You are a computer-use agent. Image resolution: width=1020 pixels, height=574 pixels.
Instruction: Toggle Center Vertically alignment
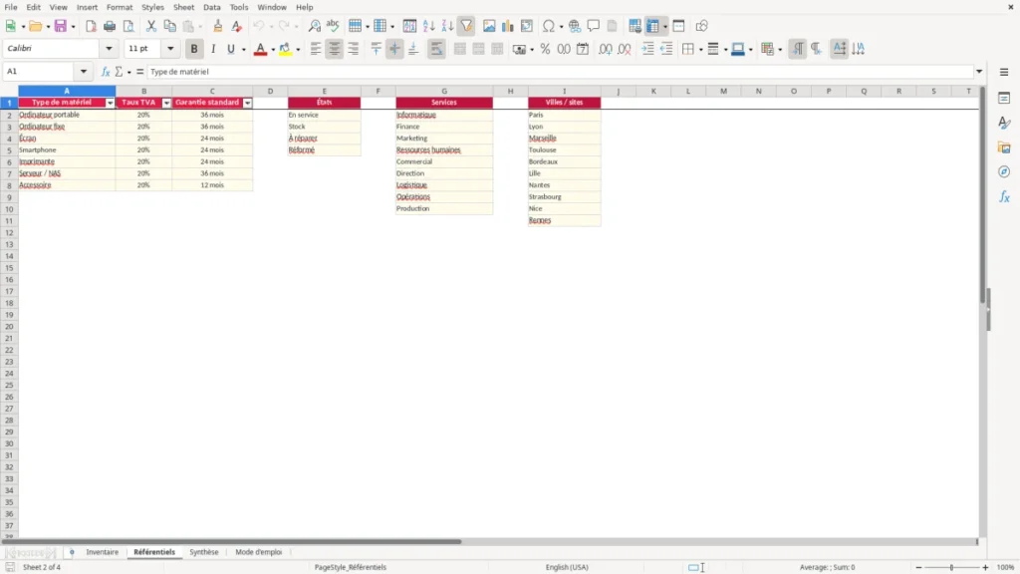tap(394, 49)
